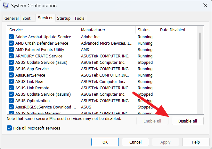Viewport: 212px width, 149px height.
Task: Select the Services tab
Action: click(45, 18)
